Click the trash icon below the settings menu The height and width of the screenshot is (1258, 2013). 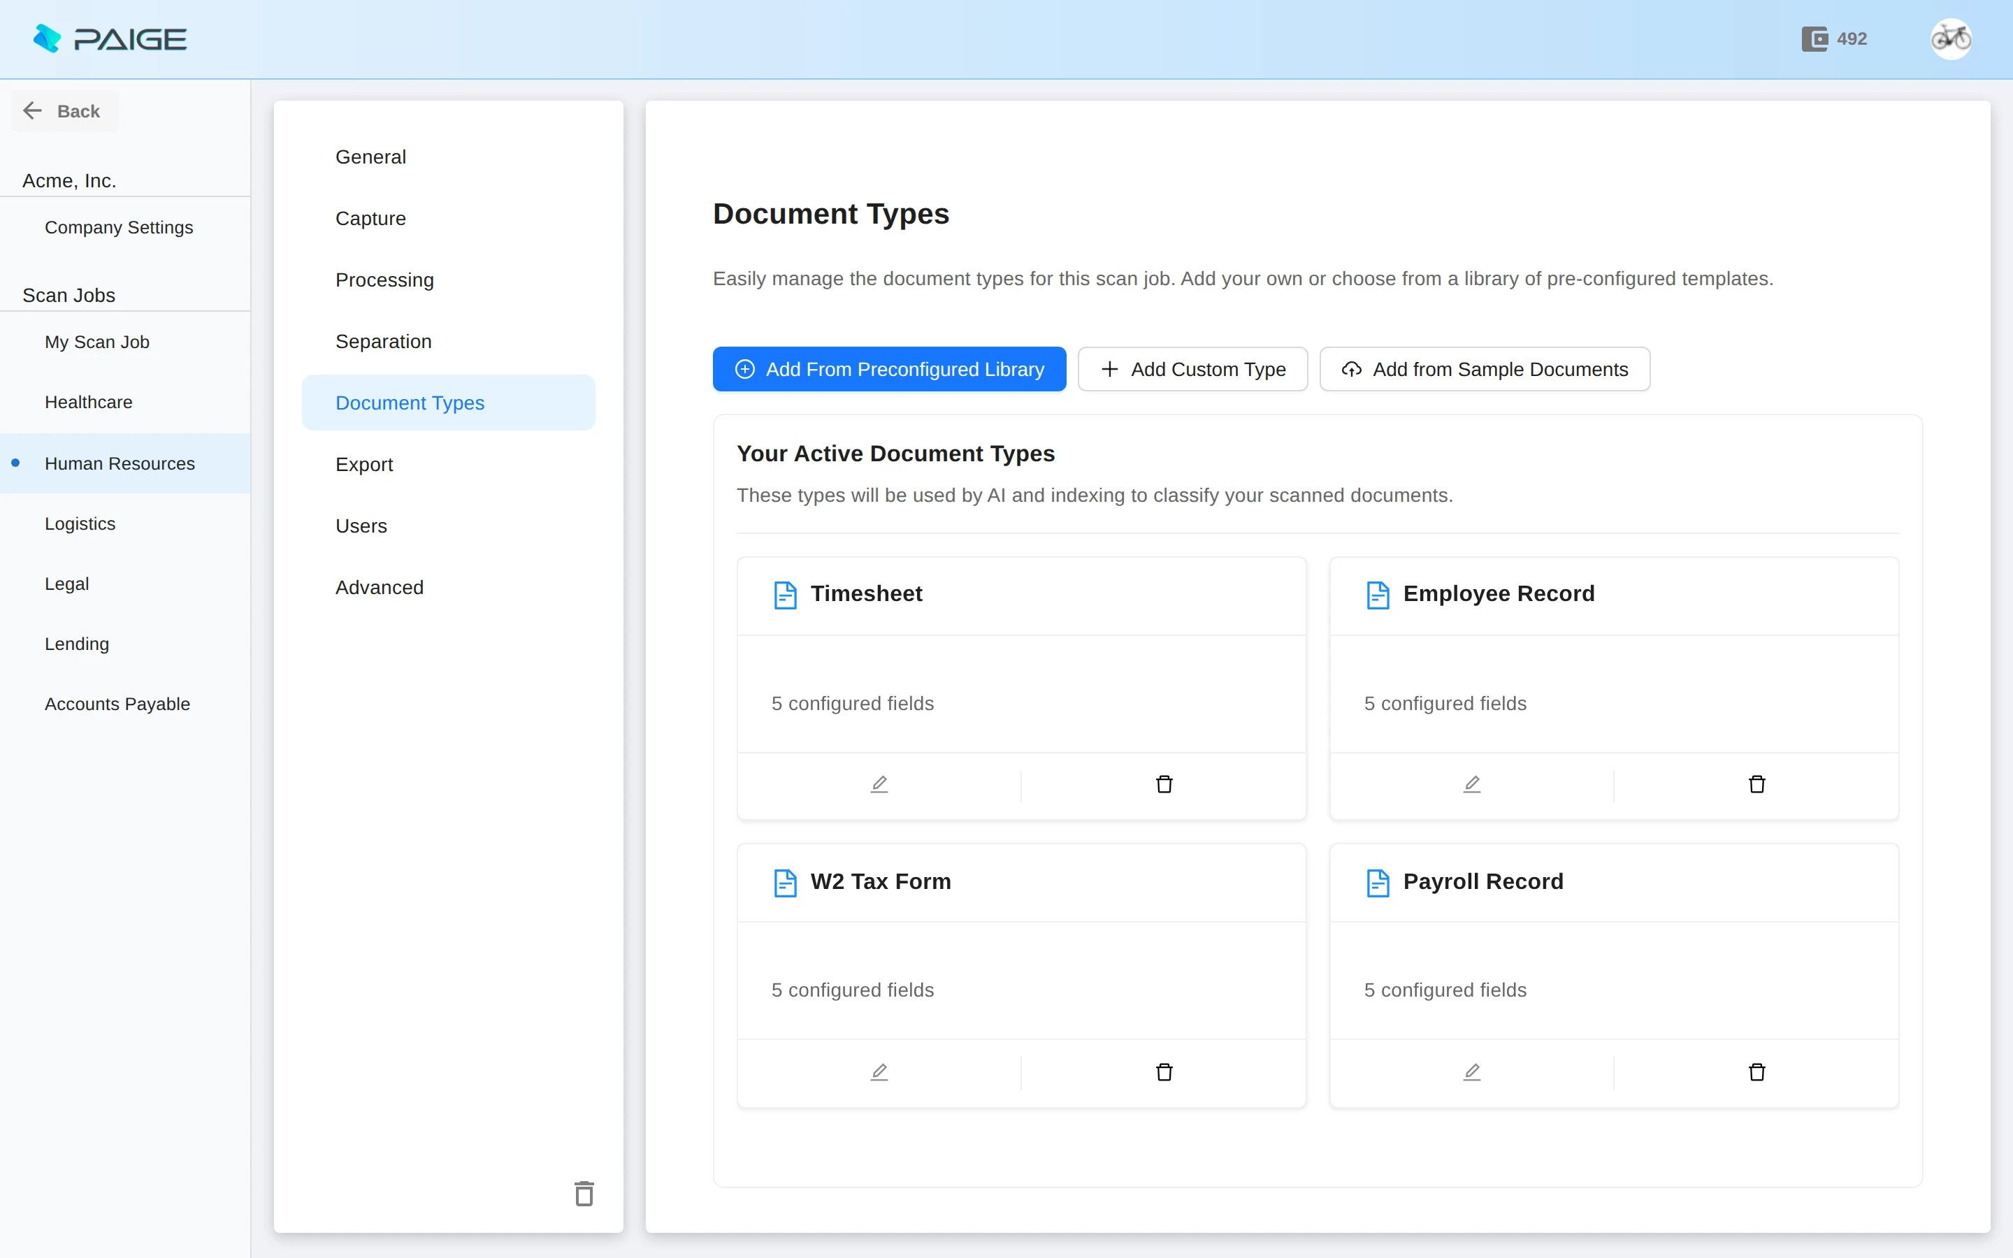584,1193
